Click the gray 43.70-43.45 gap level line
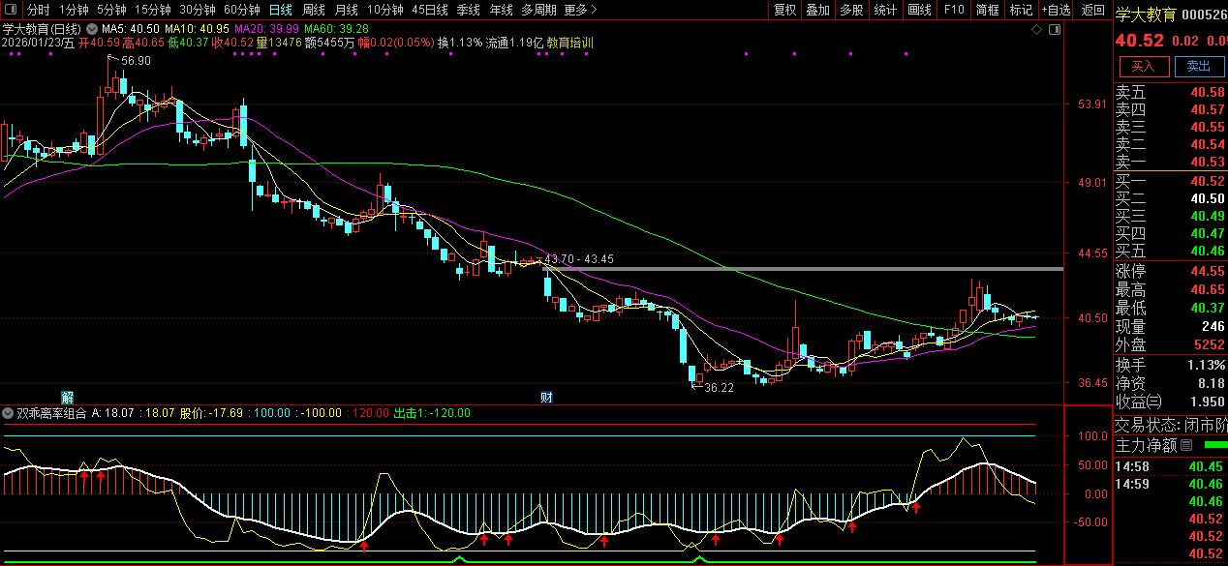This screenshot has width=1228, height=566. 823,268
